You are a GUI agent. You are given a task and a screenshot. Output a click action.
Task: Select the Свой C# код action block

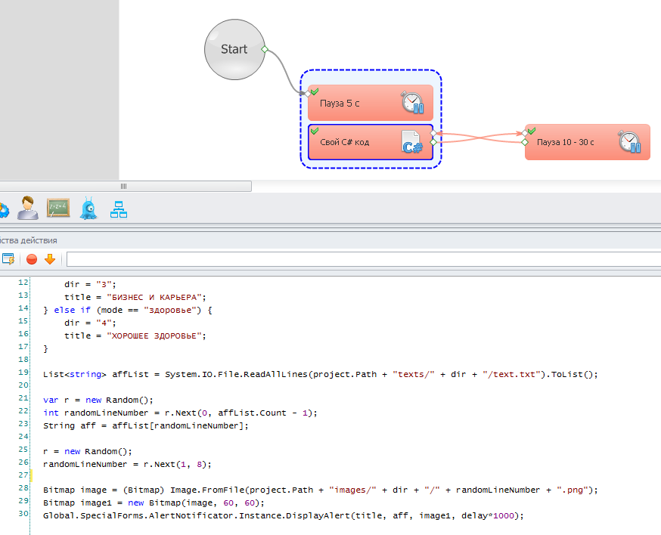(x=370, y=142)
